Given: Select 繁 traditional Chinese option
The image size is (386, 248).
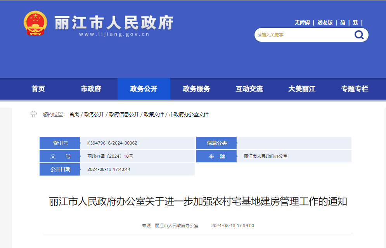Looking at the screenshot, I should [355, 22].
